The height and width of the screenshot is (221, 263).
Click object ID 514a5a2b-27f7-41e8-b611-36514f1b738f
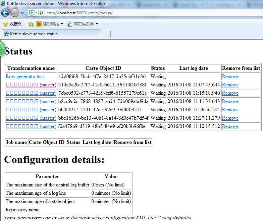click(x=102, y=85)
